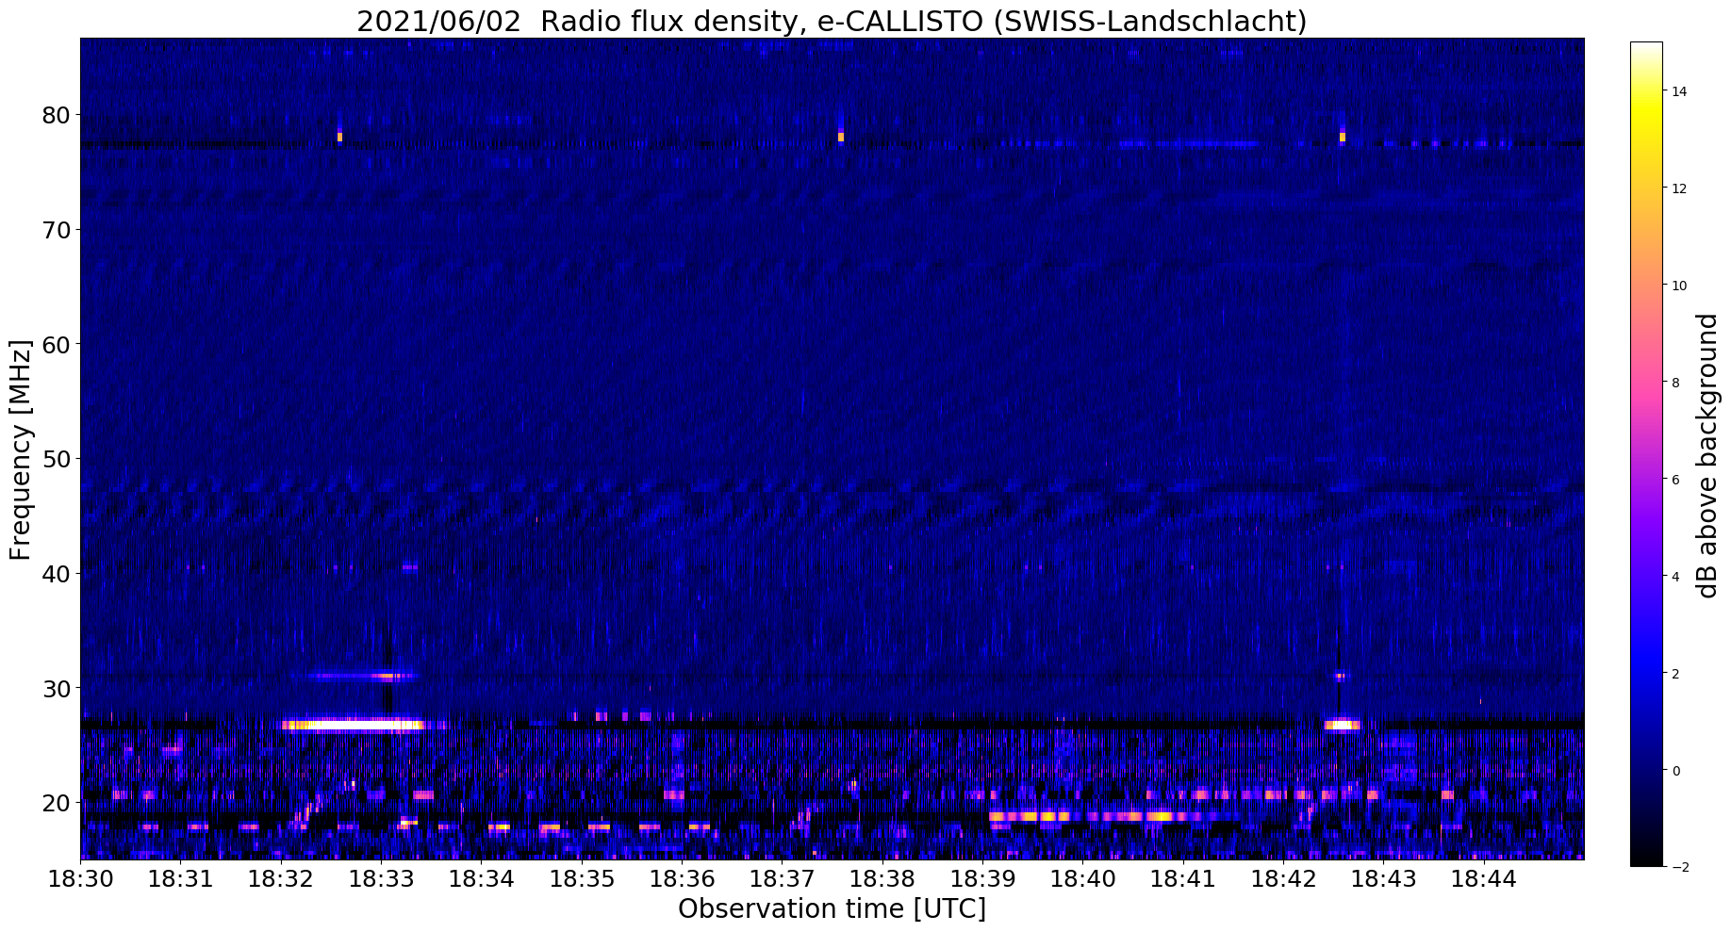Click the colorbar 2 dB tick label
This screenshot has width=1731, height=932.
pos(1675,674)
